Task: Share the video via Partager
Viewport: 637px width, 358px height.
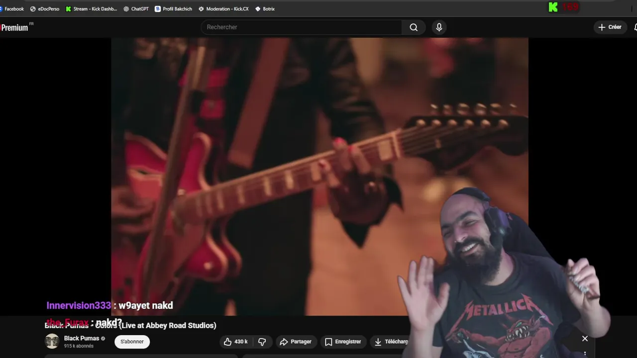Action: pyautogui.click(x=296, y=342)
